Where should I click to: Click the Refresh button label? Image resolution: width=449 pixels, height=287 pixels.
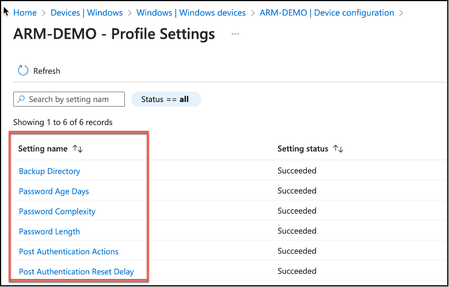(x=47, y=71)
